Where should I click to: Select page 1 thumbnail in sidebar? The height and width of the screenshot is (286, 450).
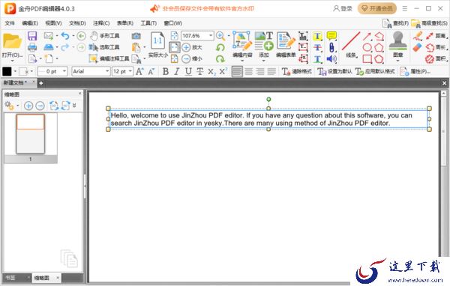pyautogui.click(x=31, y=134)
